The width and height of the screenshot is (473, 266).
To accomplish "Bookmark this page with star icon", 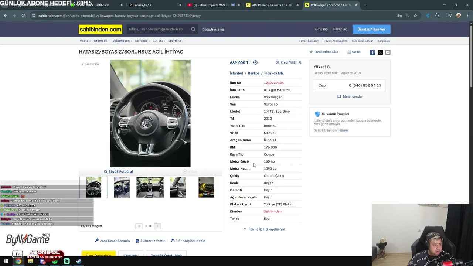I will (x=415, y=16).
